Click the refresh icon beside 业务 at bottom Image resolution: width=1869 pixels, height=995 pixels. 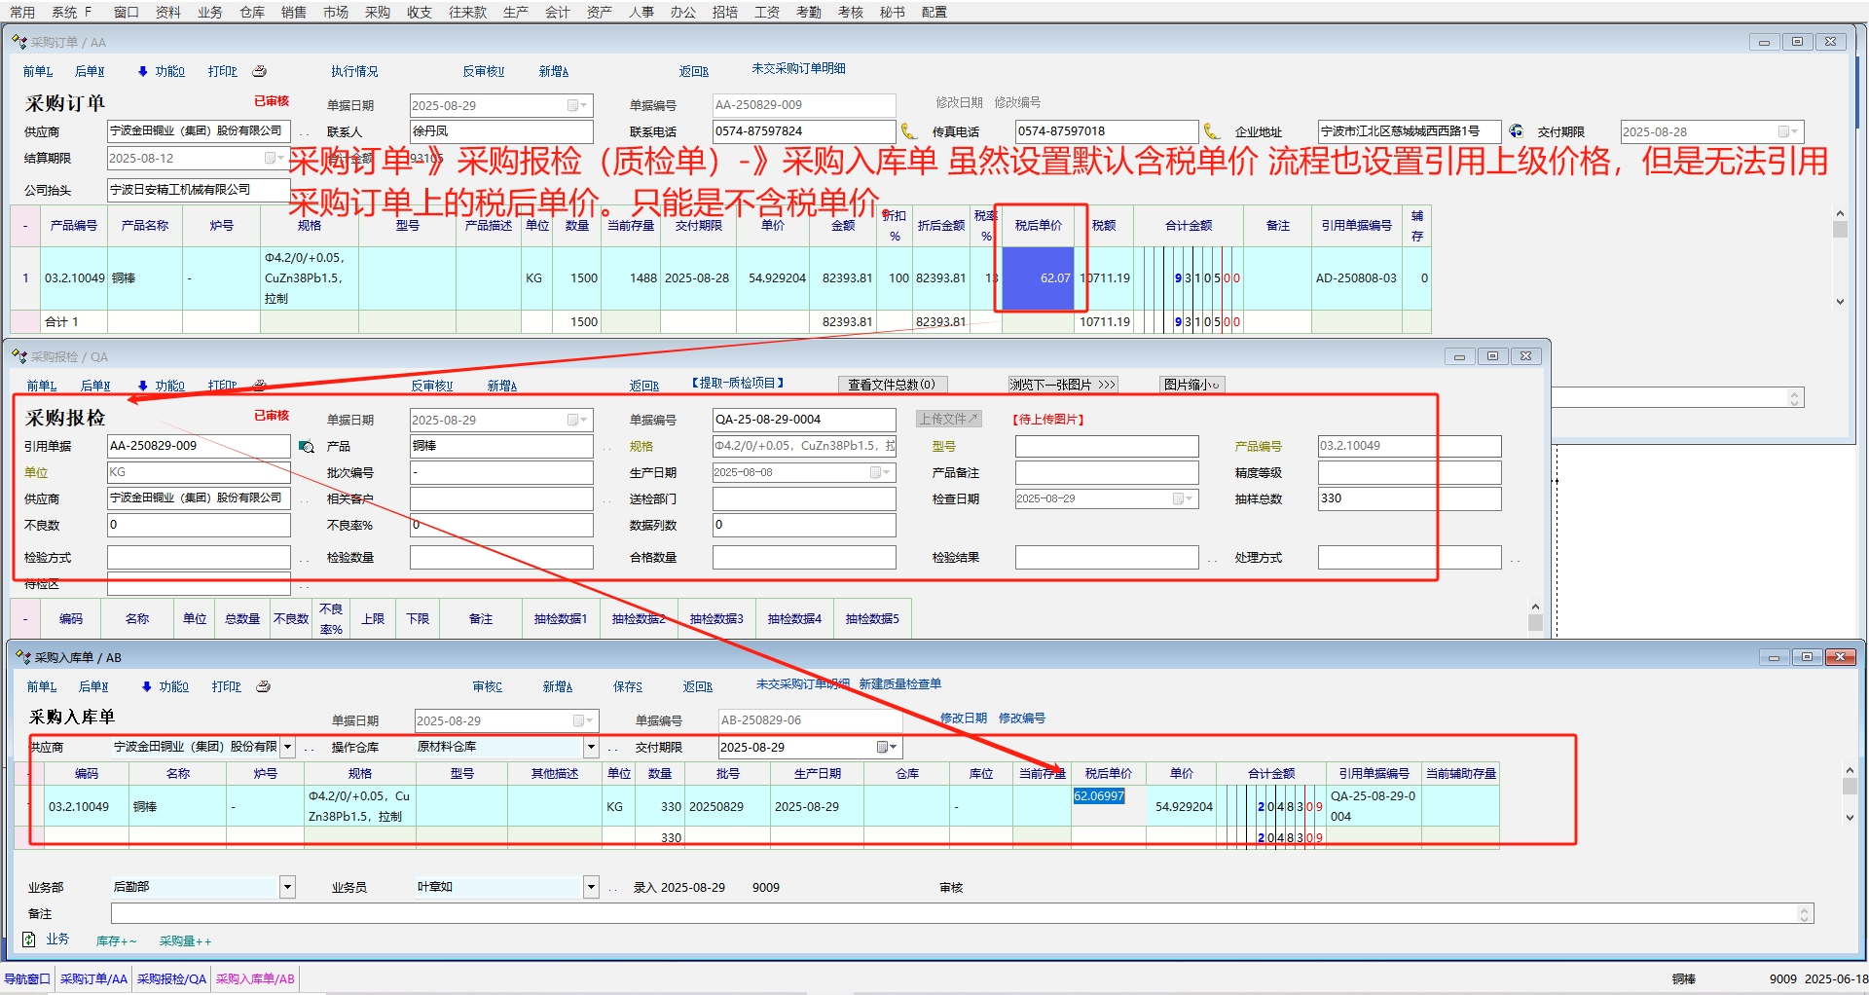point(28,940)
